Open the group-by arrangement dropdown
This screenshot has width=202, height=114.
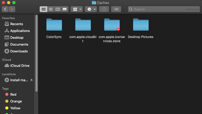pyautogui.click(x=77, y=9)
